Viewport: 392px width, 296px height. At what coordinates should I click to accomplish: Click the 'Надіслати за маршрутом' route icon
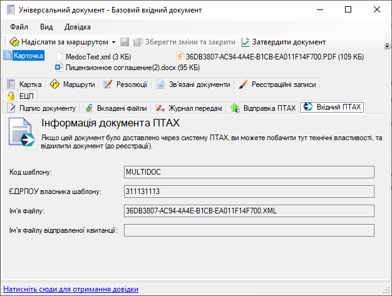(x=14, y=42)
